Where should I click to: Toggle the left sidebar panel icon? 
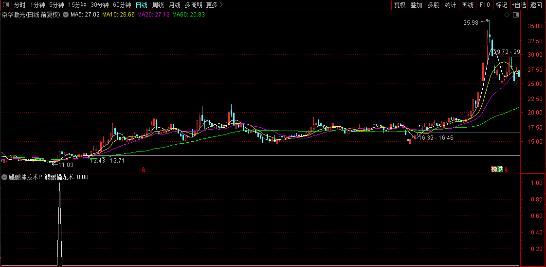coord(6,5)
